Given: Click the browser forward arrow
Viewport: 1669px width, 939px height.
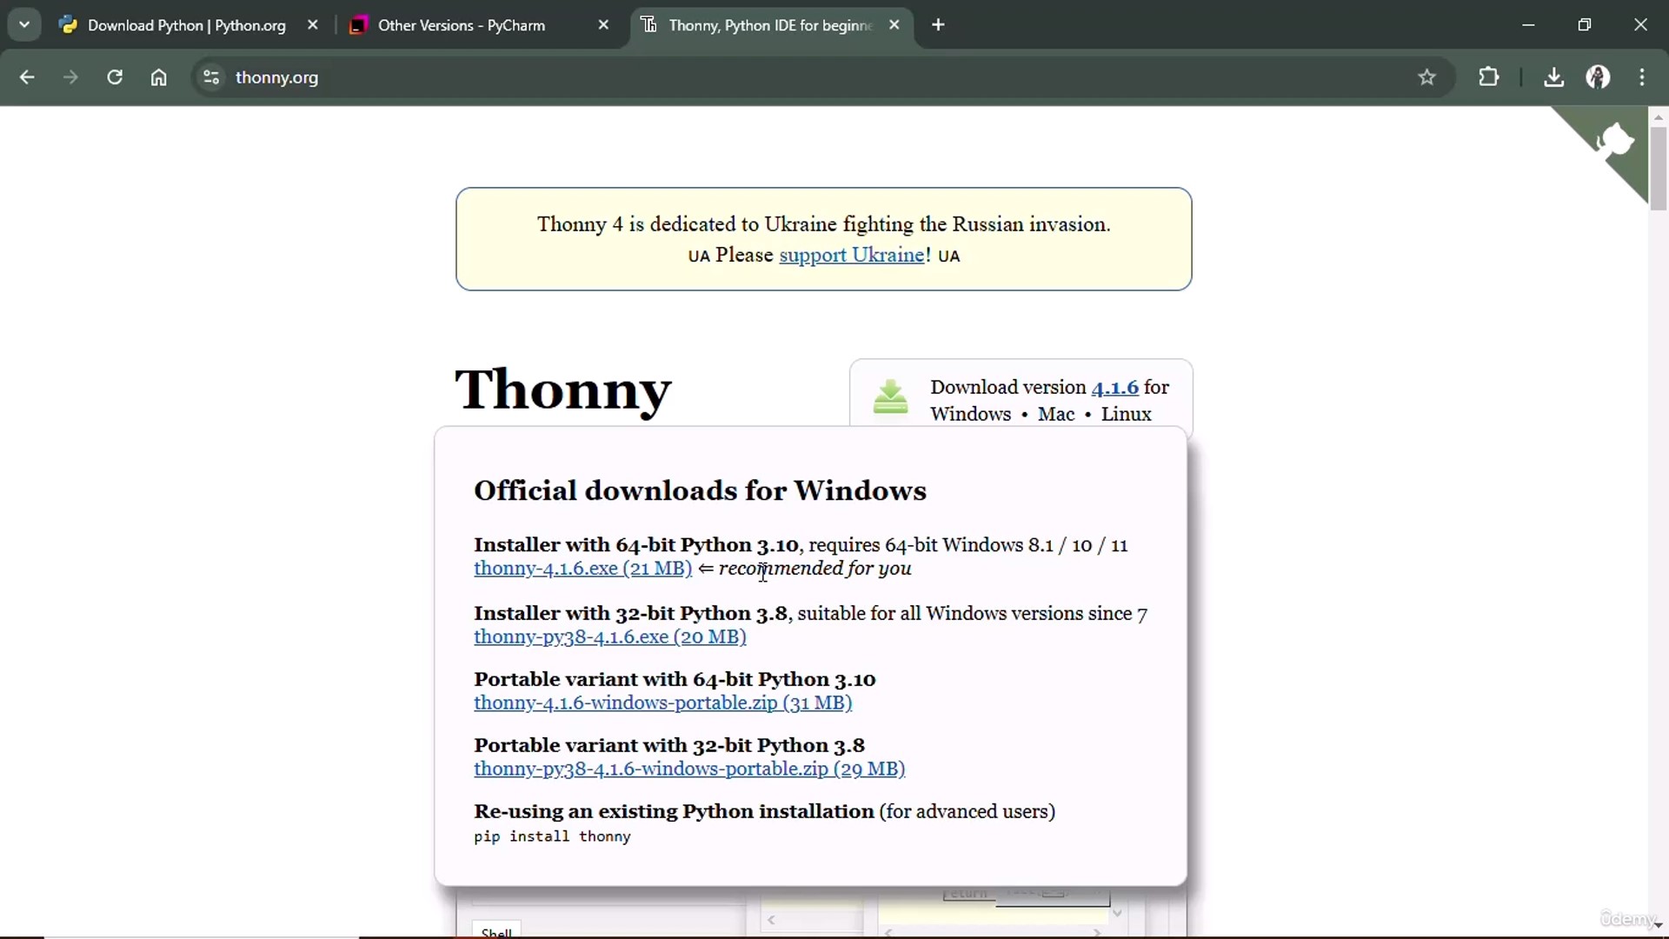Looking at the screenshot, I should coord(70,77).
